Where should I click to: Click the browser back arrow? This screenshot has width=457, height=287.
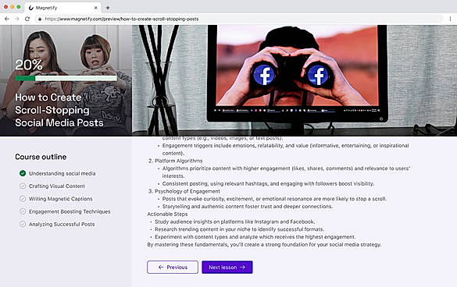7,19
